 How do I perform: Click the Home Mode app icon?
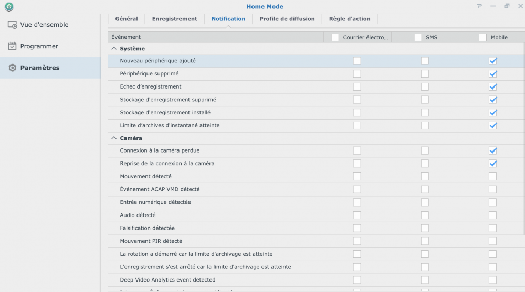tap(9, 7)
